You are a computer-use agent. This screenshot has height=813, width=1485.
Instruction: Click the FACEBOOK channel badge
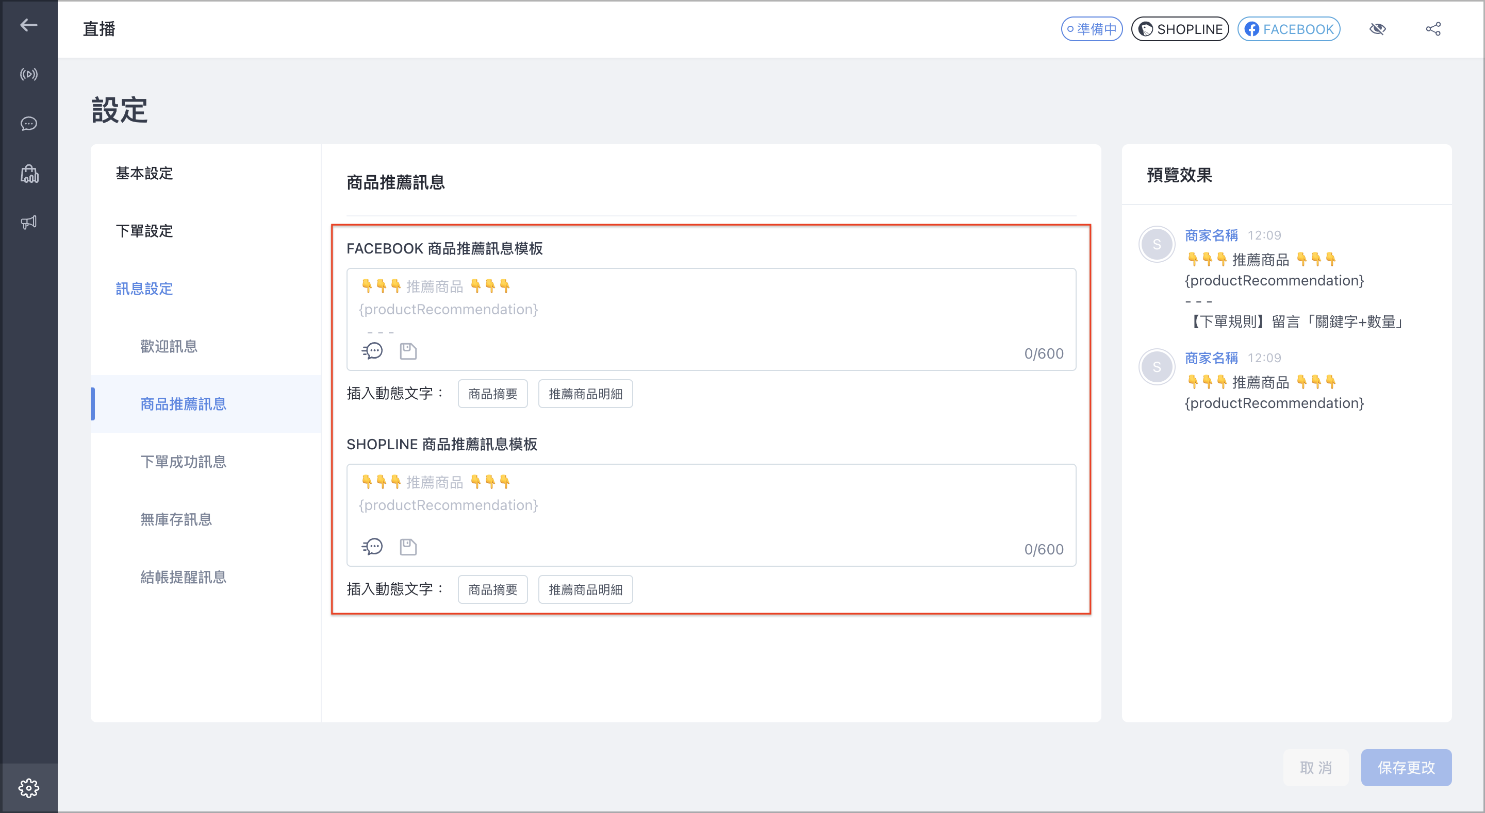click(1289, 29)
